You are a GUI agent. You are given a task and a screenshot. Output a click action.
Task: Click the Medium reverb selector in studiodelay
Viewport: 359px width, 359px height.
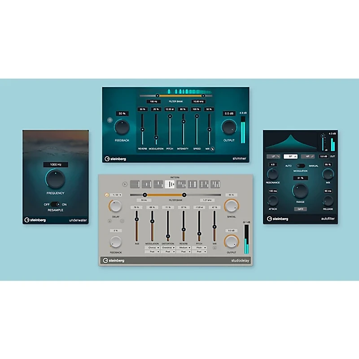[x=183, y=247]
